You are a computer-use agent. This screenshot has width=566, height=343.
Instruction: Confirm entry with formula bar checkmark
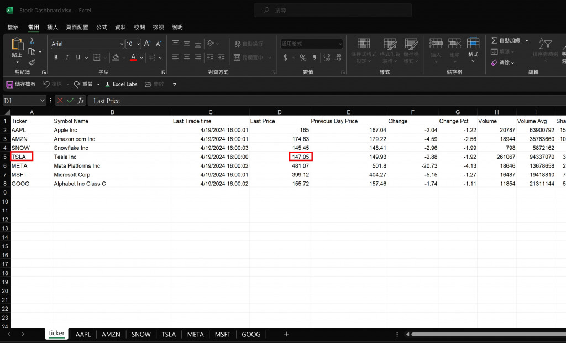click(70, 101)
